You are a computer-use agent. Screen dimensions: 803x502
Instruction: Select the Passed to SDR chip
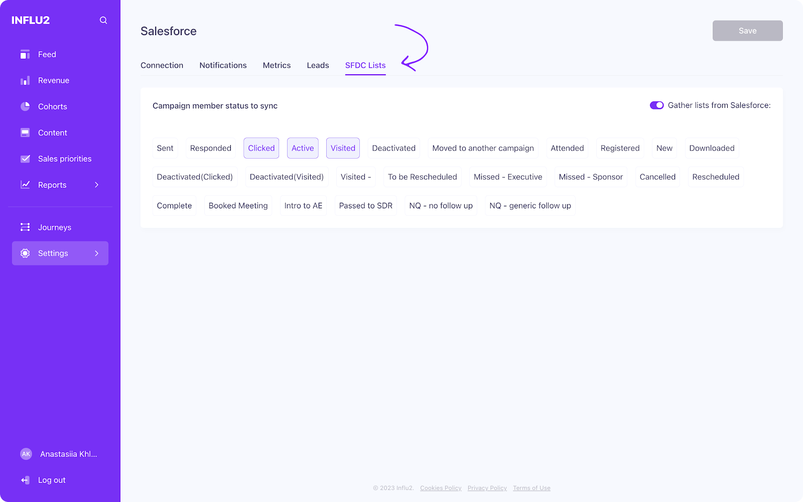[x=366, y=205]
